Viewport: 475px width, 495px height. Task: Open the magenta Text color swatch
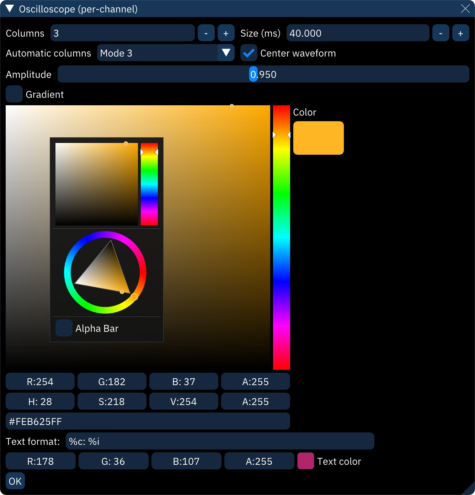coord(305,461)
